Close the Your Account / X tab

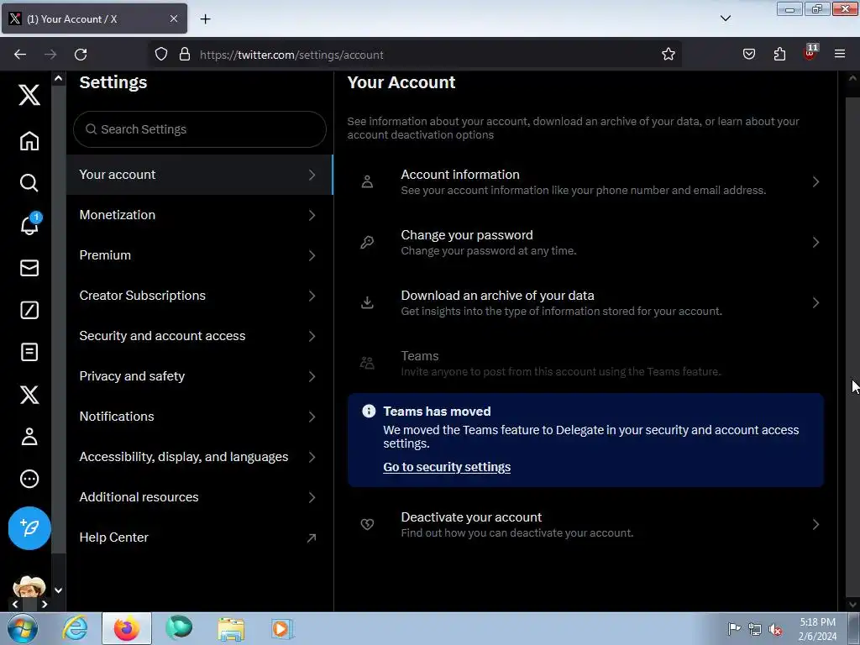coord(173,18)
